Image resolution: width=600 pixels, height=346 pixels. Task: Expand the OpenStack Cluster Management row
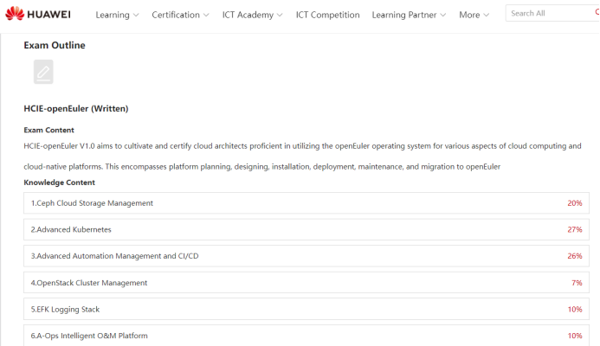(x=306, y=283)
